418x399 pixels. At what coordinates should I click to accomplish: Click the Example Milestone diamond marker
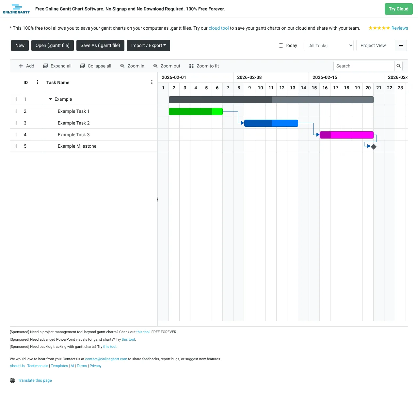pyautogui.click(x=374, y=146)
